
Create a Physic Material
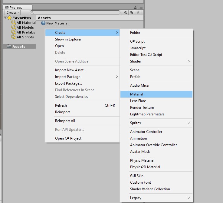pos(156,160)
